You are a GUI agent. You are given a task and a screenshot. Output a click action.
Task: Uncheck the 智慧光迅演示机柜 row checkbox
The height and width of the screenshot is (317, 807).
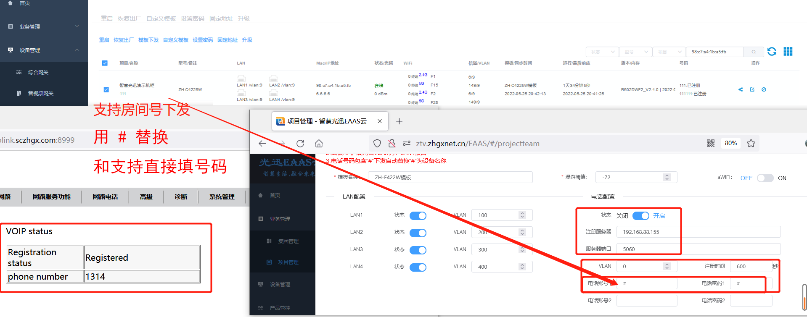tap(106, 89)
